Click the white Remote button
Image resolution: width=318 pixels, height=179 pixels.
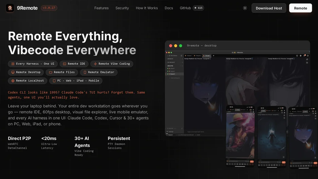point(300,8)
